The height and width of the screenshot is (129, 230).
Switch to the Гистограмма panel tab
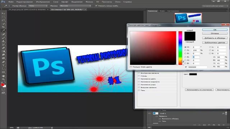pos(173,11)
